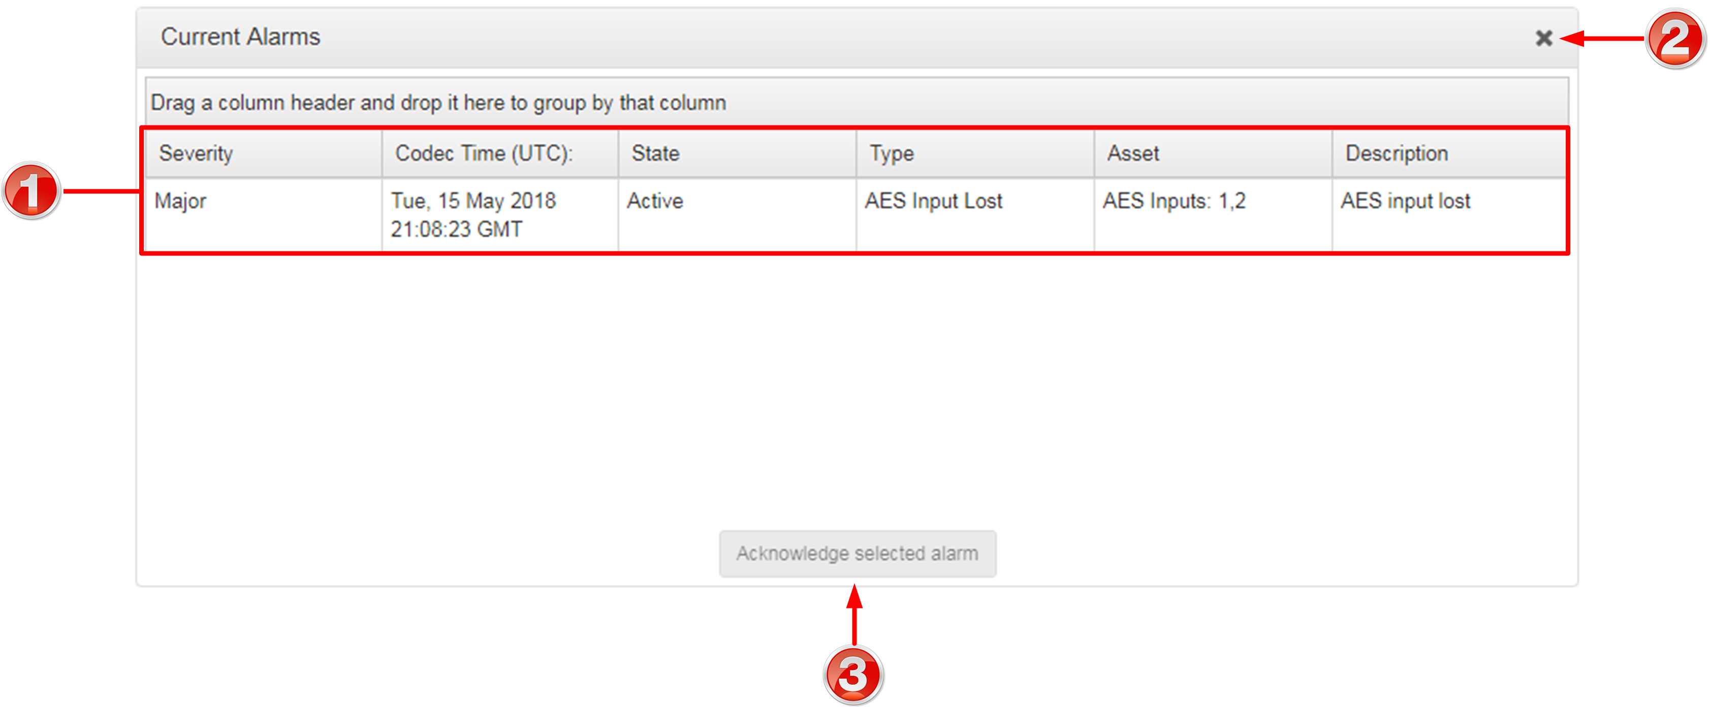Click the Active state cell
Screen dimensions: 1710x708
coord(654,201)
